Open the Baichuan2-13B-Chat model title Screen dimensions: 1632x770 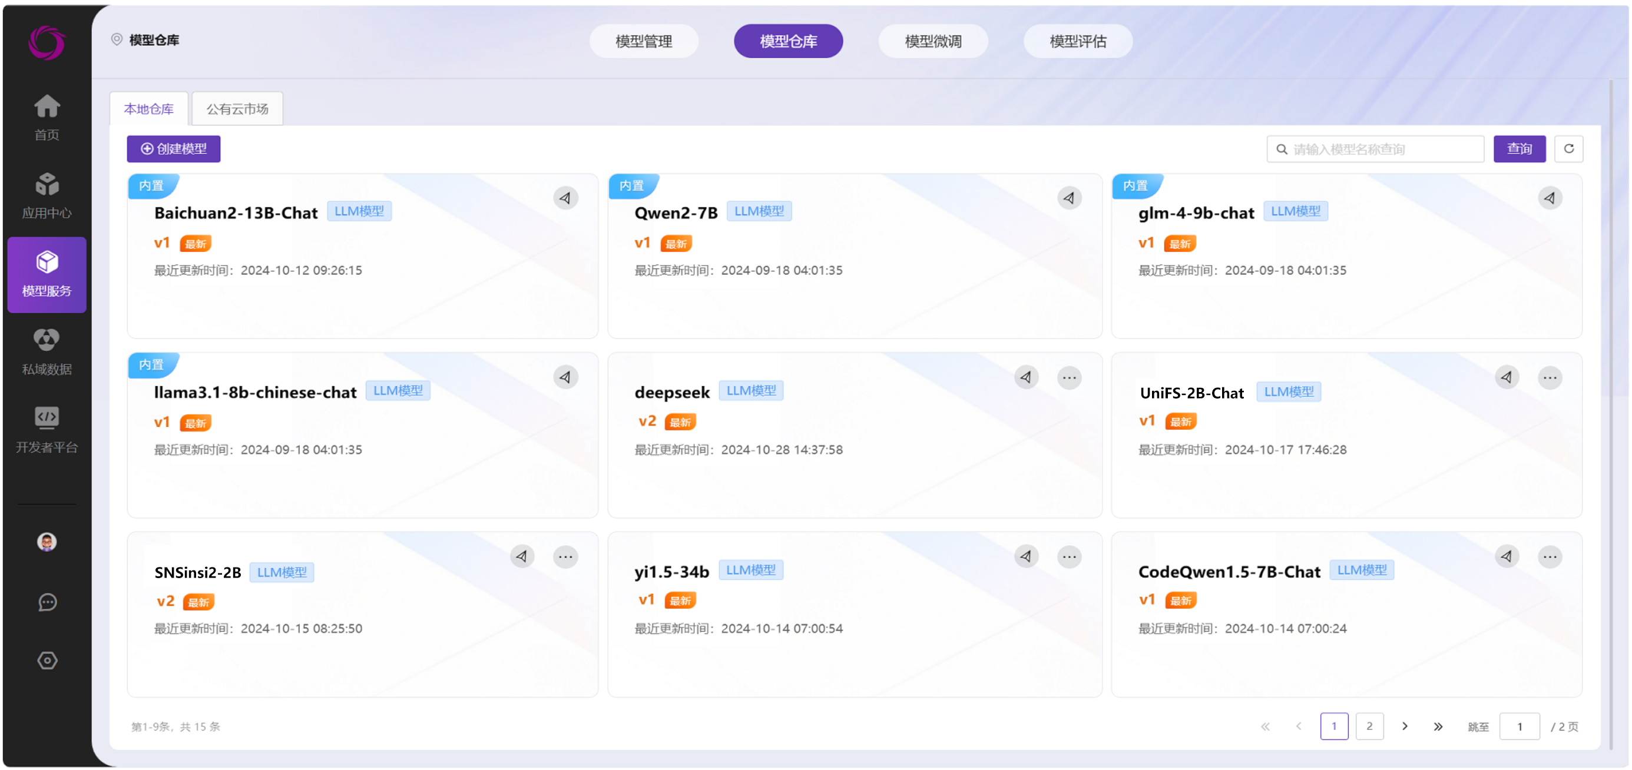tap(236, 213)
